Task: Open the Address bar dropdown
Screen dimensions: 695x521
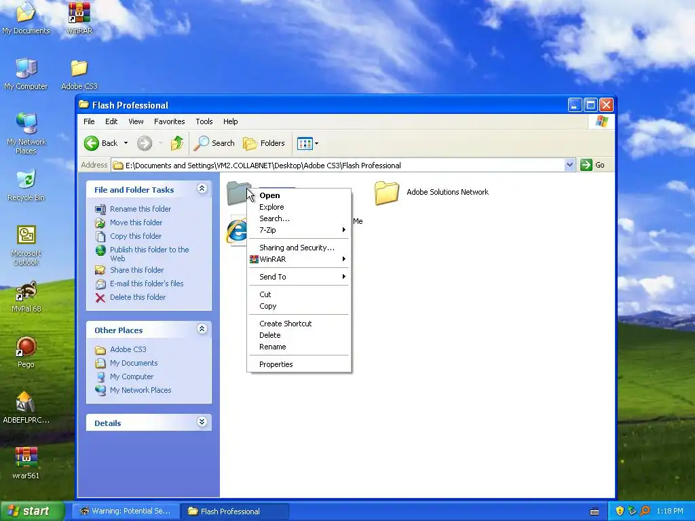Action: tap(569, 165)
